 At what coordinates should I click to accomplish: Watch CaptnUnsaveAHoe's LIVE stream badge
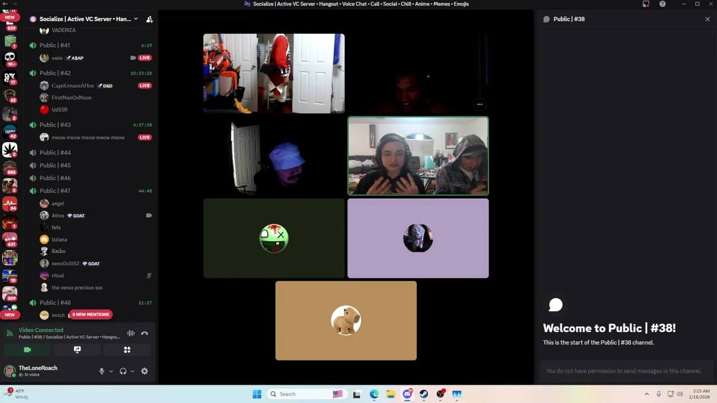point(145,86)
